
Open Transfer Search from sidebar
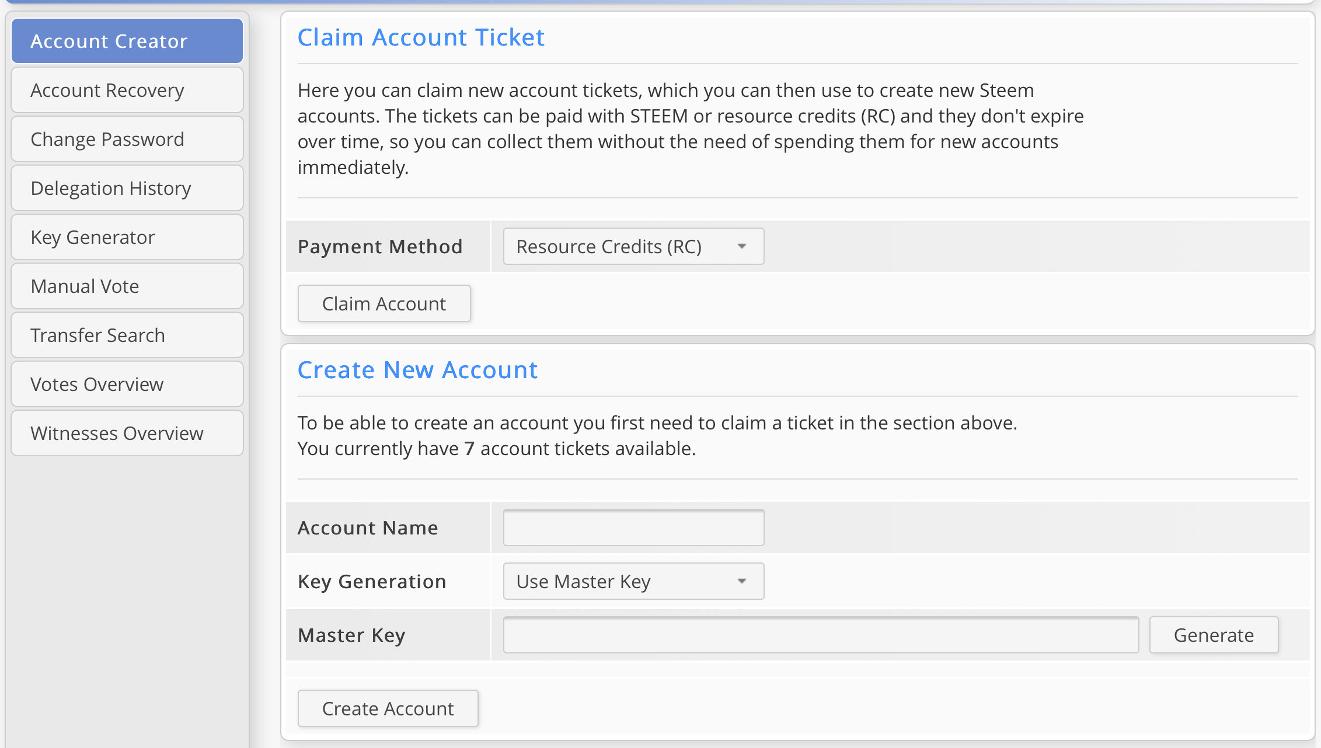pyautogui.click(x=127, y=335)
